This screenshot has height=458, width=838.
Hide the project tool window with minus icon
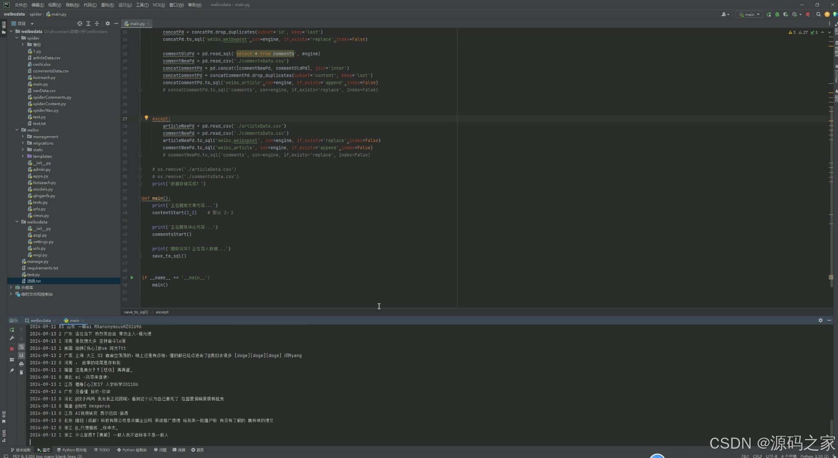click(x=116, y=24)
